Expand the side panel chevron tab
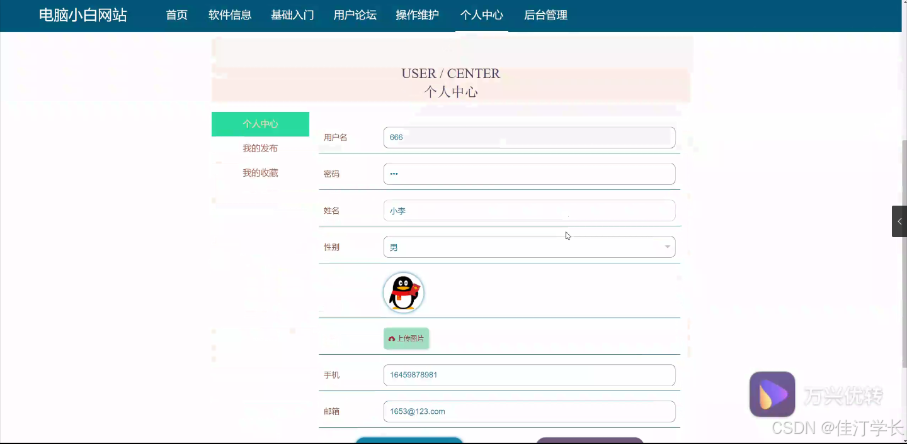 click(899, 221)
